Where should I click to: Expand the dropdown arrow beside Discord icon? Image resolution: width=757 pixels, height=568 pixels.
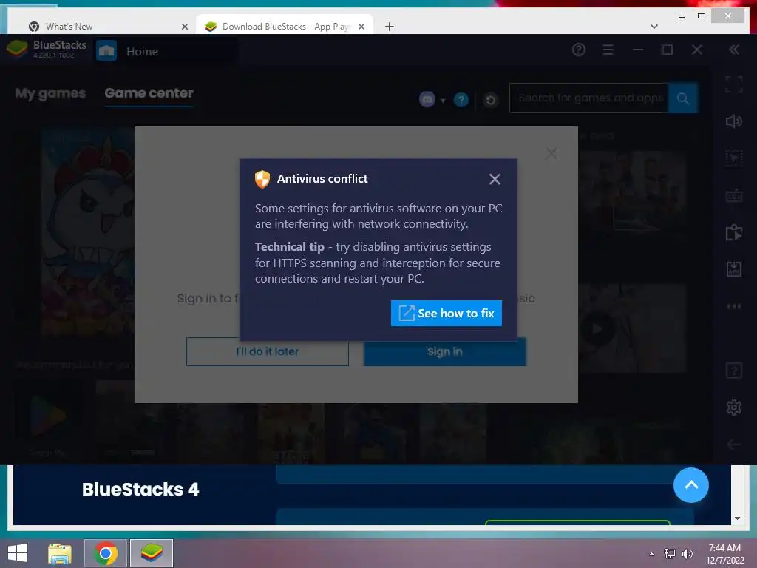(x=443, y=101)
